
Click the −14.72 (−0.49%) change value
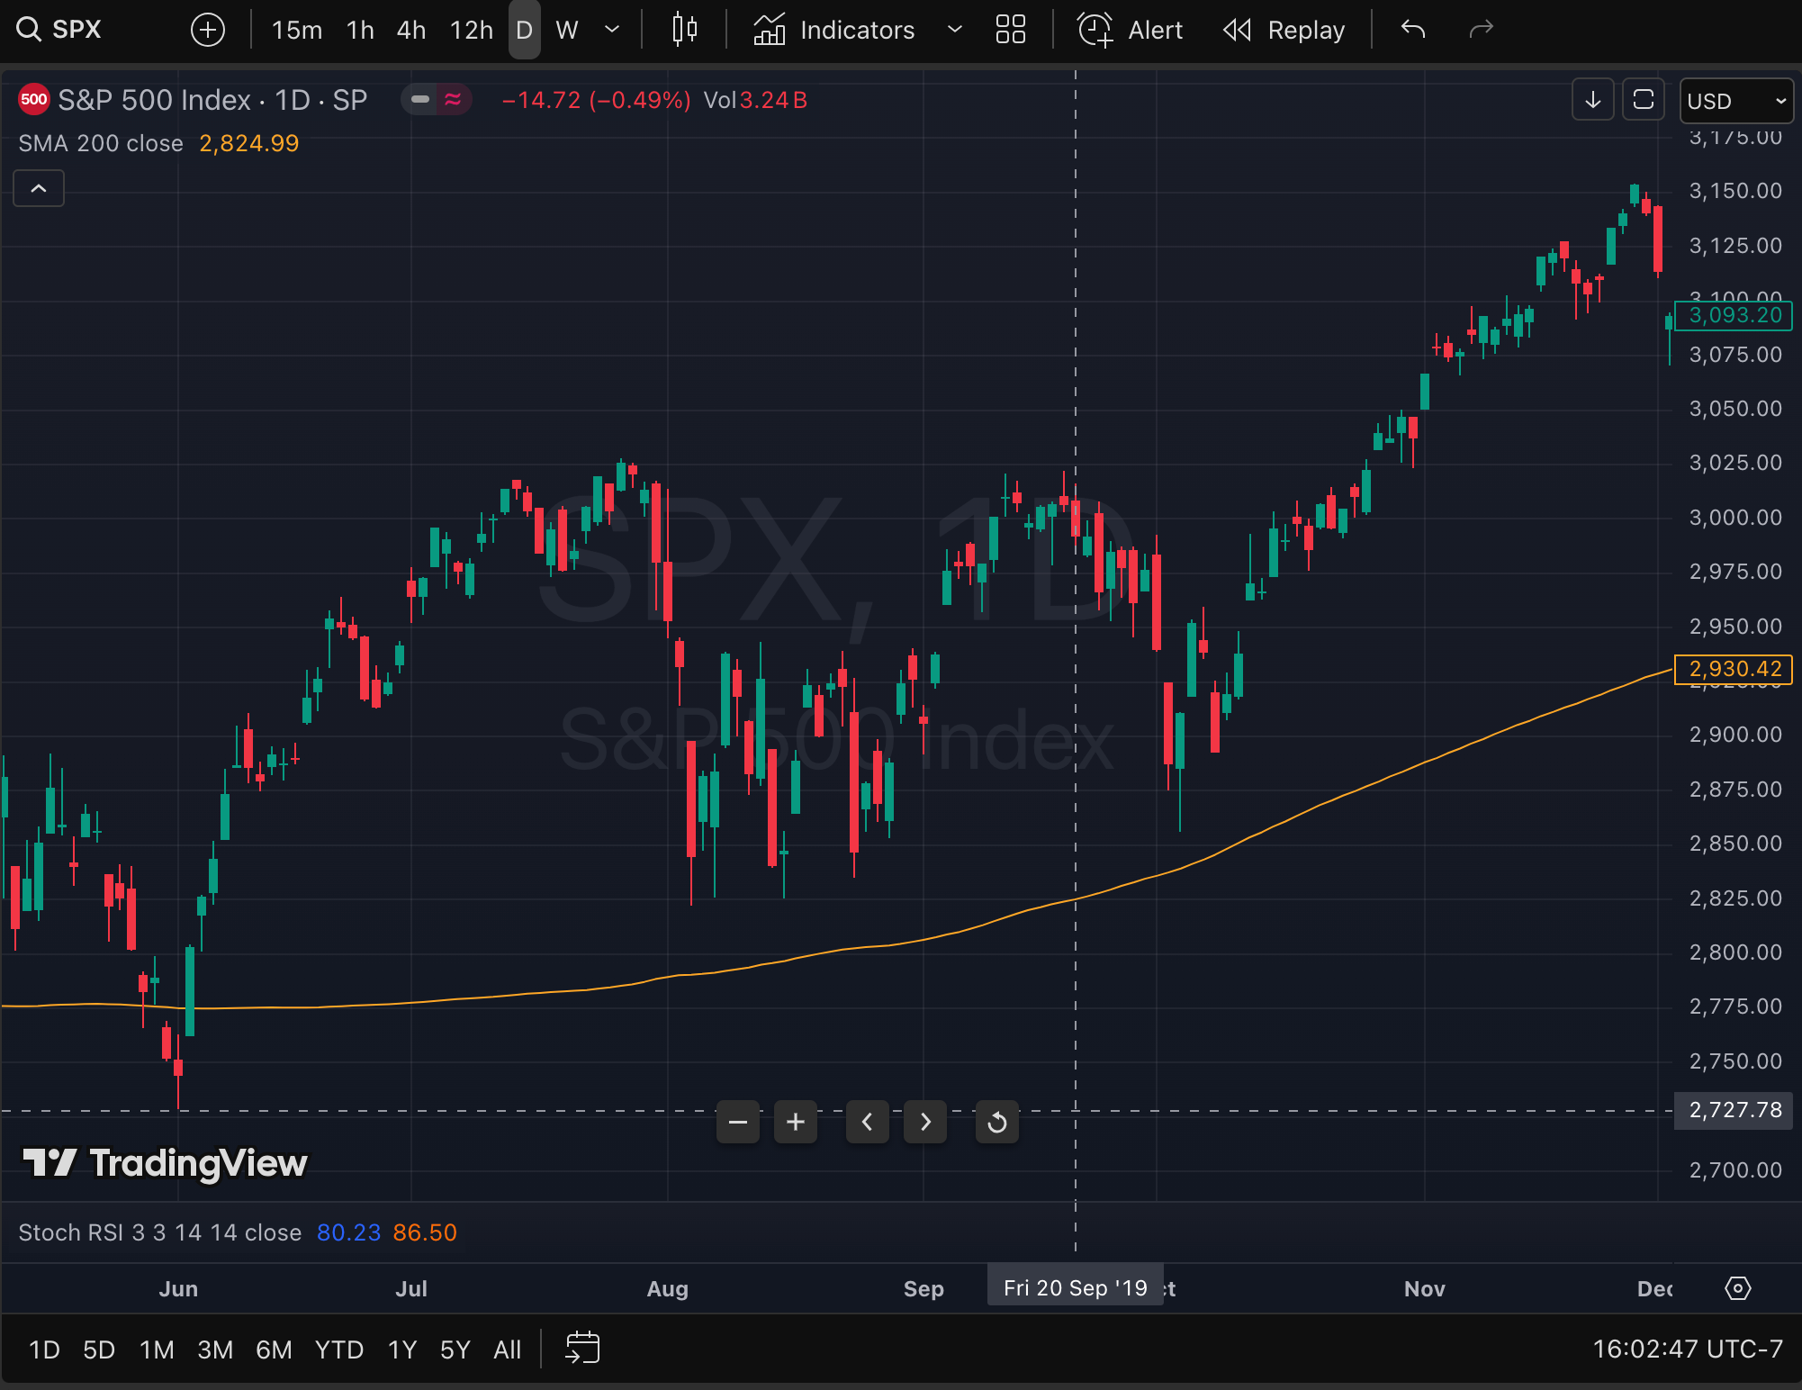(x=596, y=100)
